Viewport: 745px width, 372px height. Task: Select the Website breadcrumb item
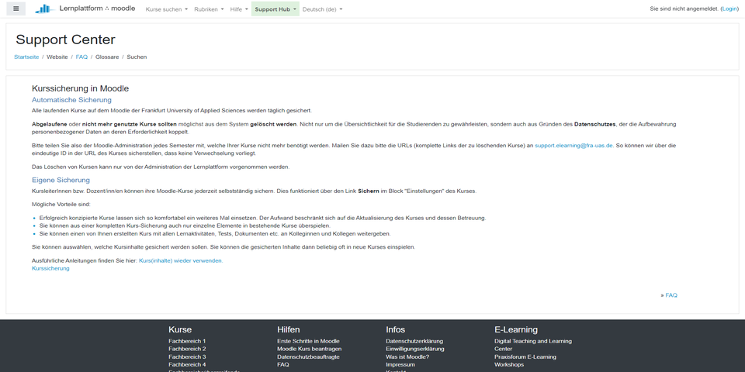click(x=57, y=57)
